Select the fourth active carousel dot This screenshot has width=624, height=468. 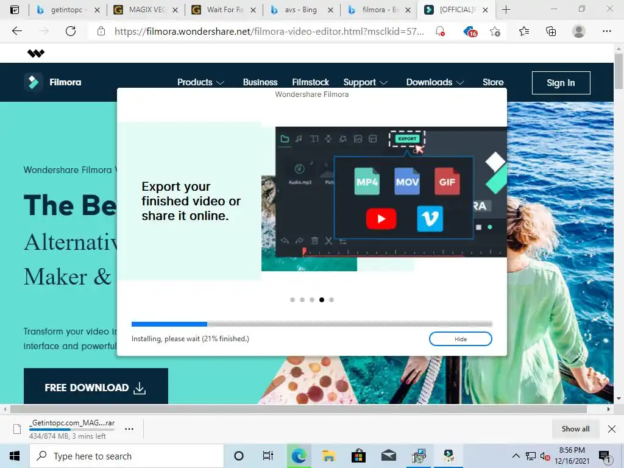tap(322, 300)
